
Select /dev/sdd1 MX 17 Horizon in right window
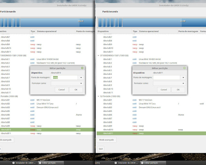pyautogui.click(x=151, y=100)
